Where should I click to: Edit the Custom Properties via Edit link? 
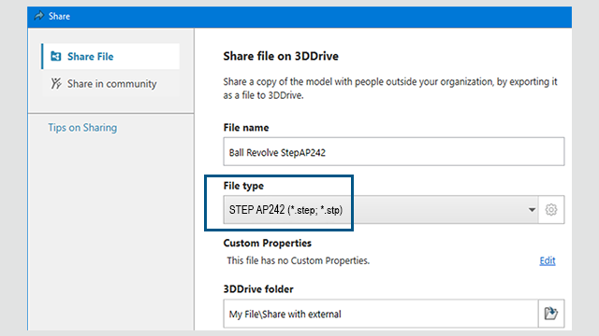547,260
